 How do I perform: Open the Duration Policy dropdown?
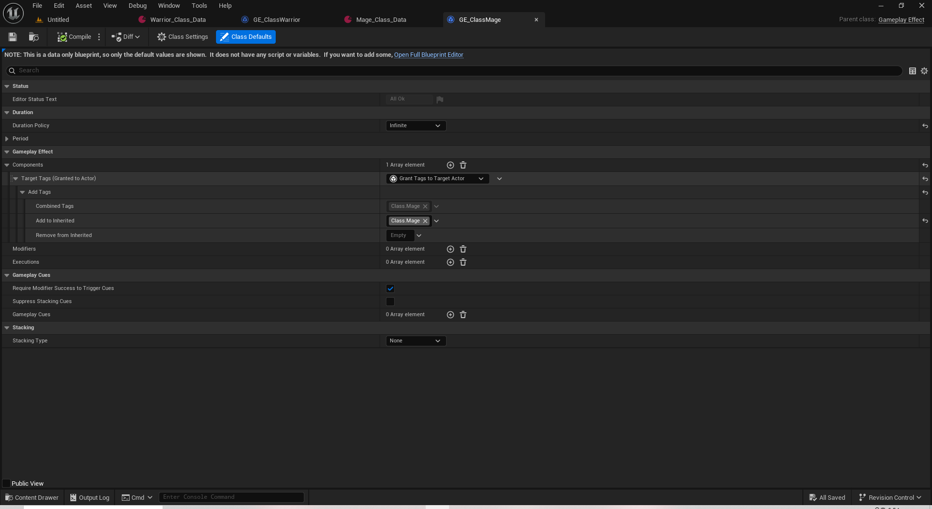tap(416, 126)
